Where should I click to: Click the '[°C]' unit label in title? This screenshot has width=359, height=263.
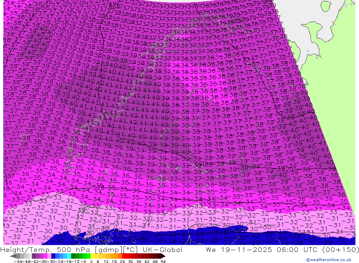coord(131,249)
